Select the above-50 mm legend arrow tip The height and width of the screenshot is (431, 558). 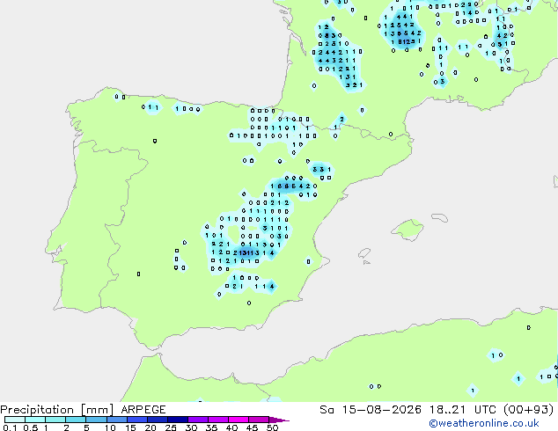(279, 420)
